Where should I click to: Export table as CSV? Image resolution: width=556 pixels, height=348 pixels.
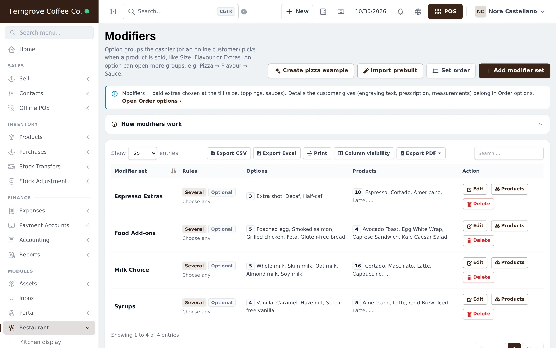tap(229, 153)
